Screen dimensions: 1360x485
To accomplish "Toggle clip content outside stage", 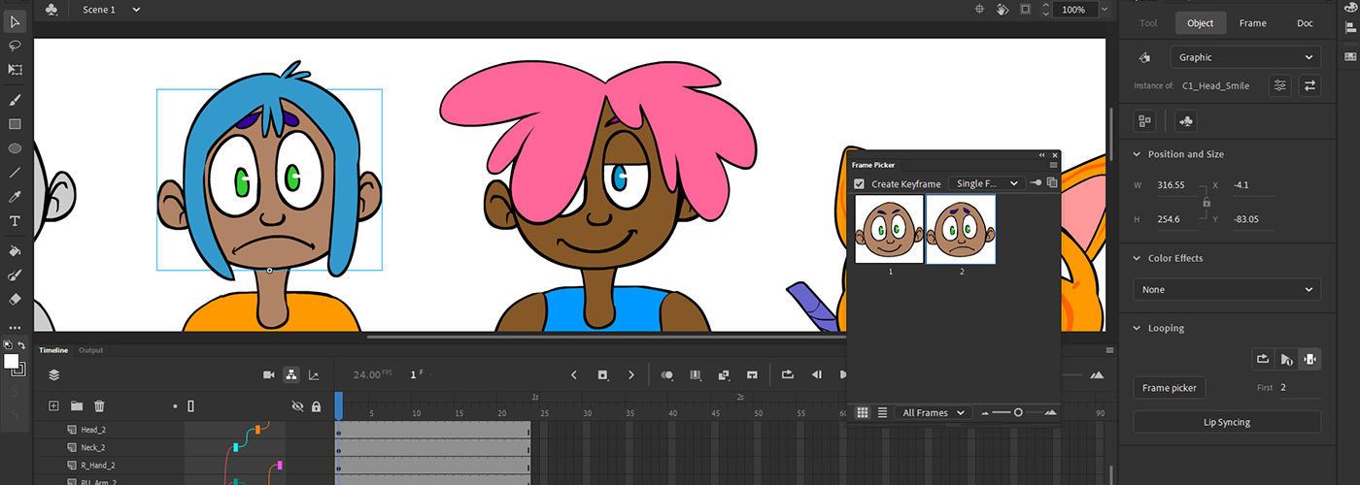I will (x=1026, y=10).
